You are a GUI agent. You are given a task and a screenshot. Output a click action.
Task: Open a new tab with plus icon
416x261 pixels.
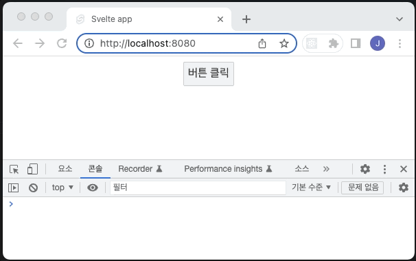tap(246, 19)
